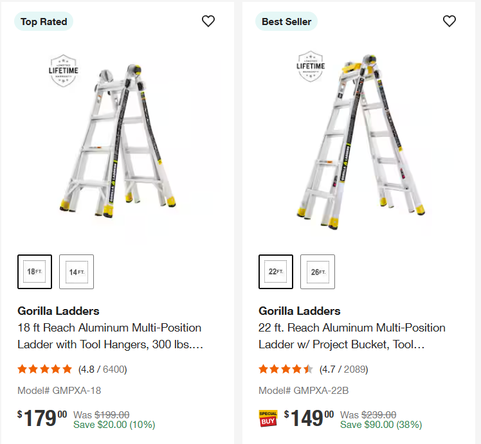Screen dimensions: 481x444
Task: View the 2089 reviews star rating
Action: pyautogui.click(x=286, y=369)
